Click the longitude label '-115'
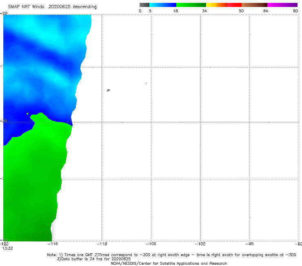302x266 pixels. pos(52,244)
